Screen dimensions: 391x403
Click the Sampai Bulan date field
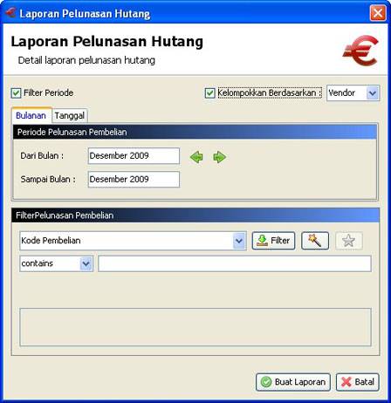click(x=134, y=180)
